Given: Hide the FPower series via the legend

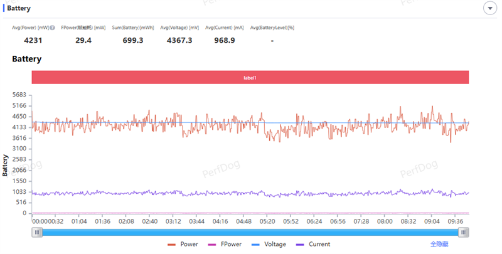Looking at the screenshot, I should coord(228,244).
